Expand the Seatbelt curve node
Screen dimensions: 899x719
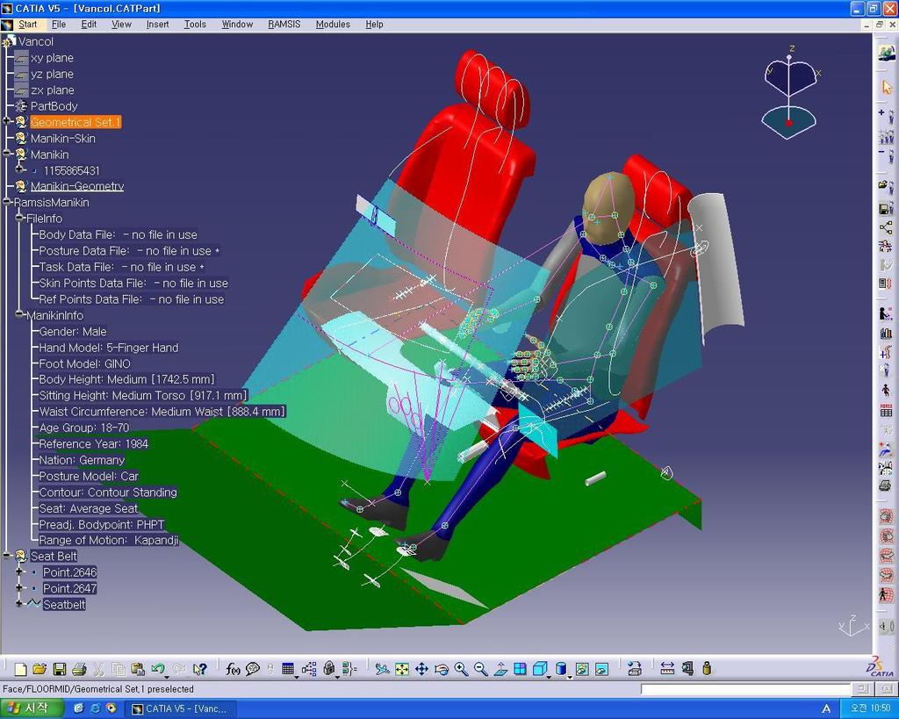point(20,604)
